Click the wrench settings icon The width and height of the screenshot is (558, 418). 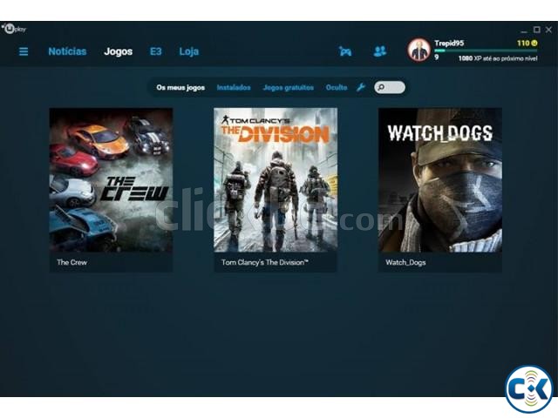pos(361,87)
